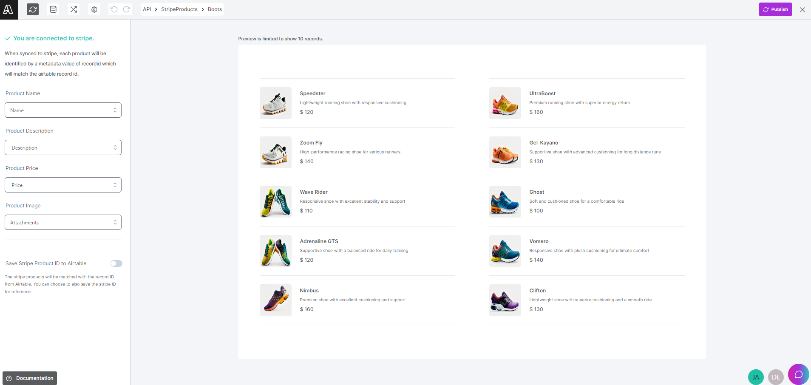Open the chat support bubble
811x385 pixels.
798,374
